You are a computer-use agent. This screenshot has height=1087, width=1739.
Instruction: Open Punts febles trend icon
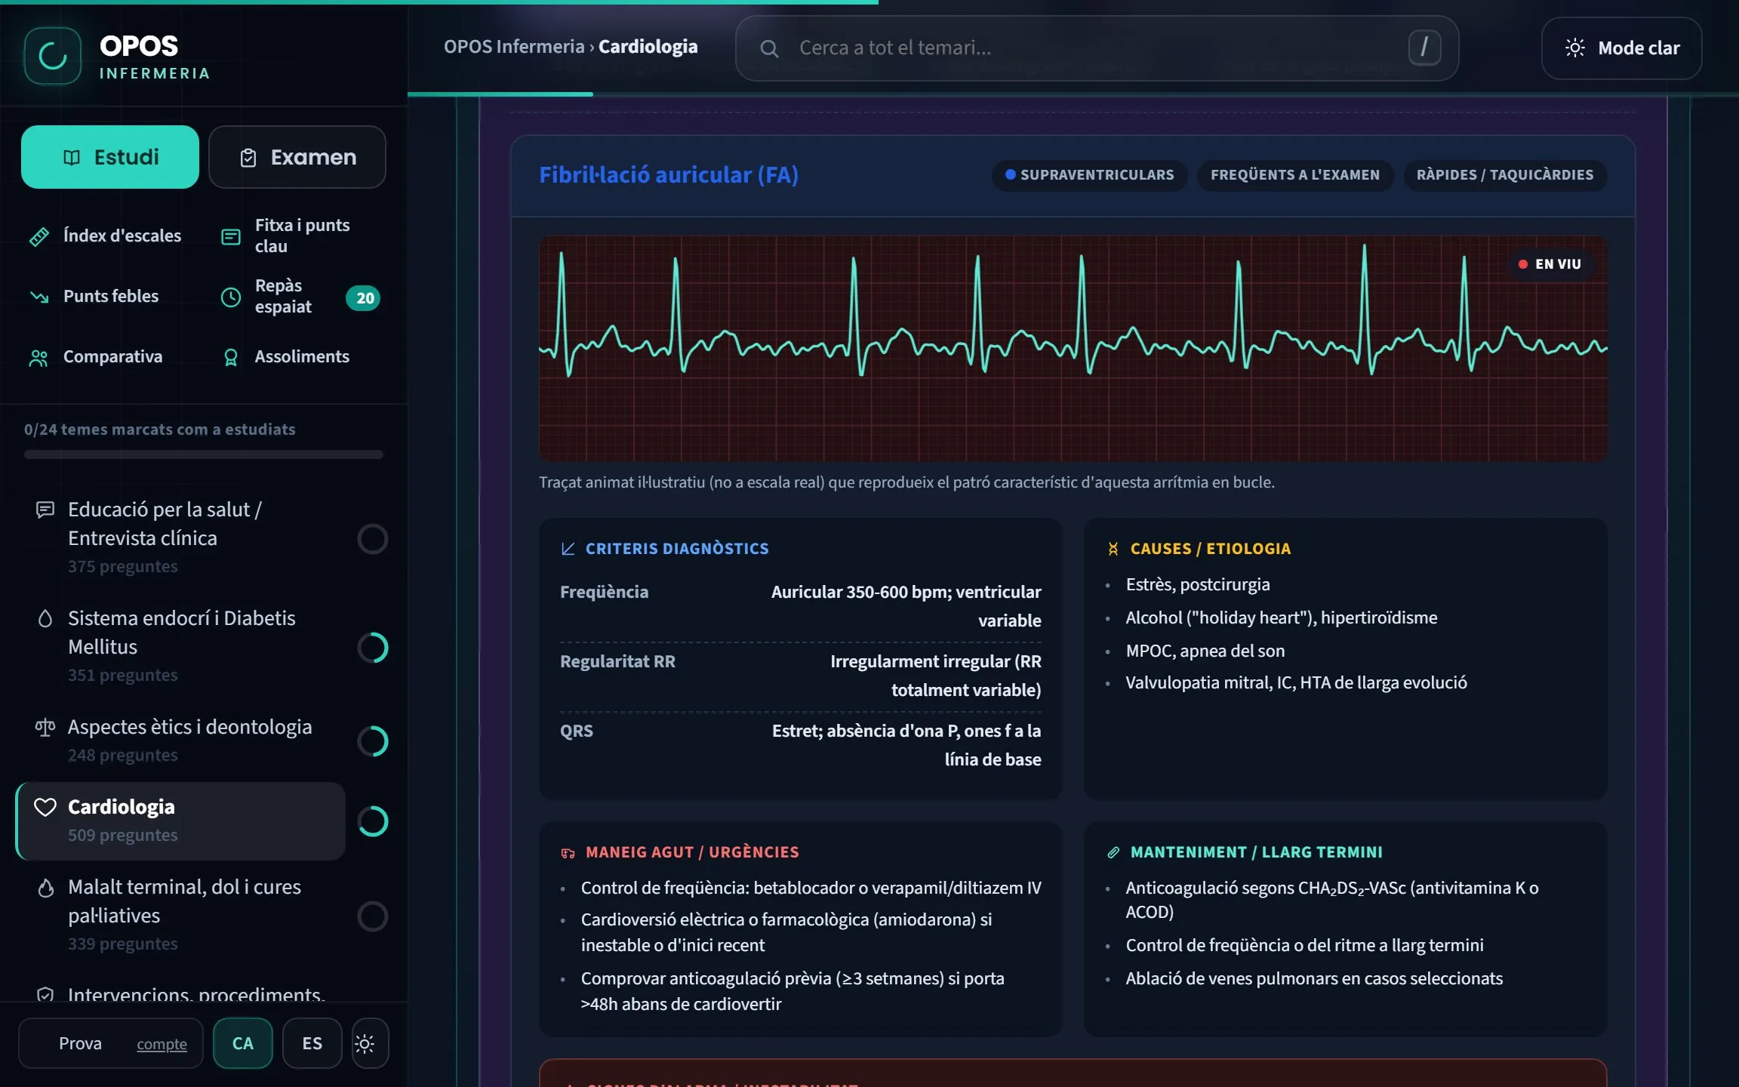click(39, 297)
